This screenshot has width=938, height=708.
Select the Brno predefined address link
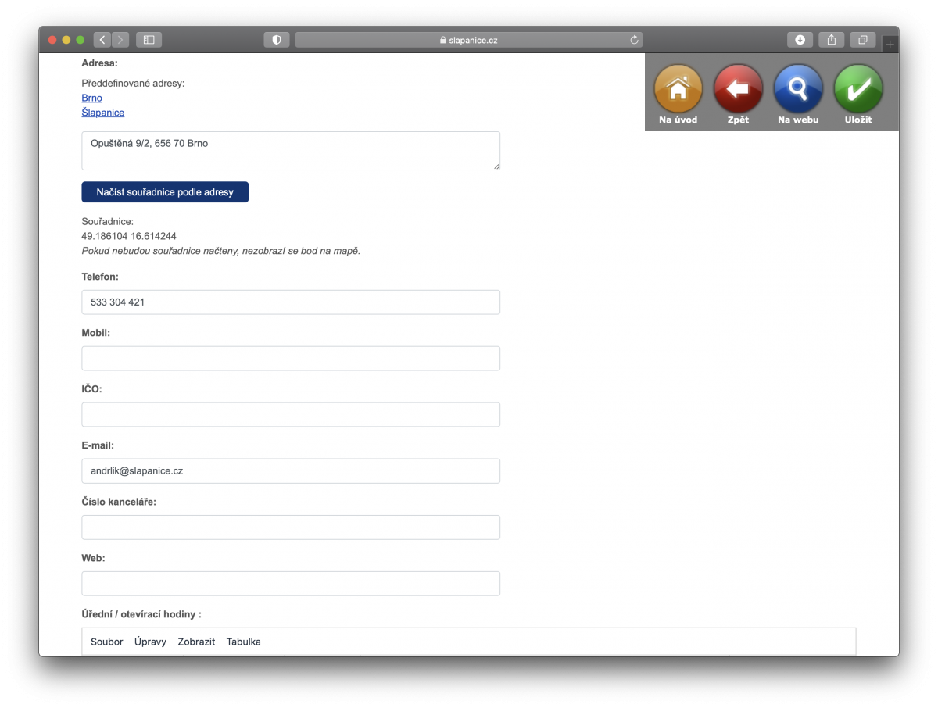pos(91,98)
